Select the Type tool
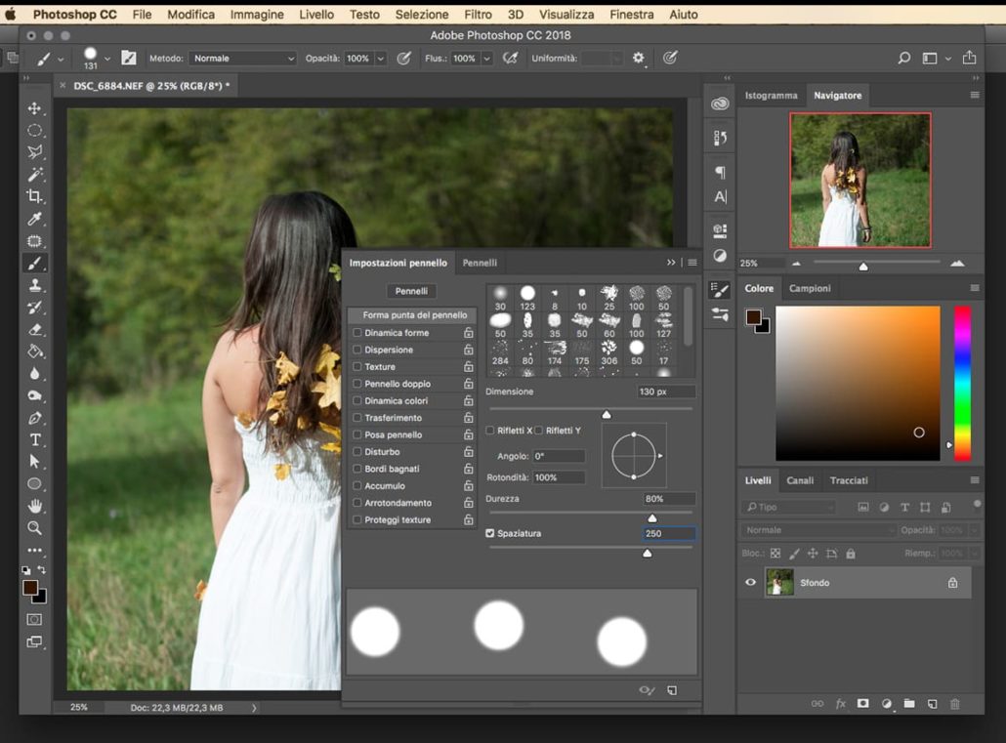Screen dimensions: 1006x743 (34, 440)
